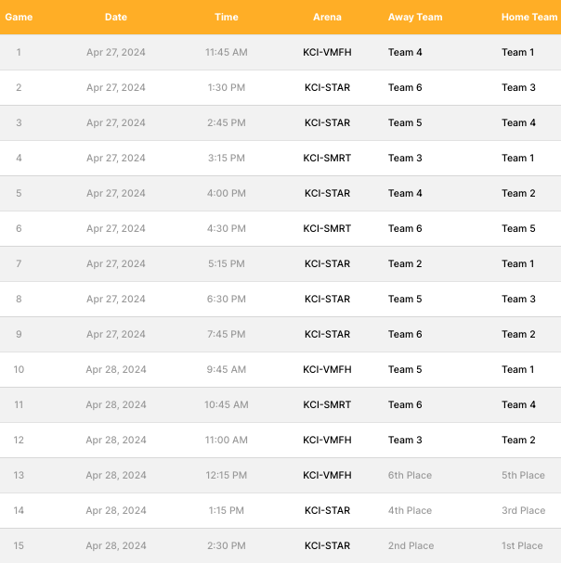This screenshot has width=561, height=563.
Task: Open home Team 1 in game 7
Action: pyautogui.click(x=517, y=263)
